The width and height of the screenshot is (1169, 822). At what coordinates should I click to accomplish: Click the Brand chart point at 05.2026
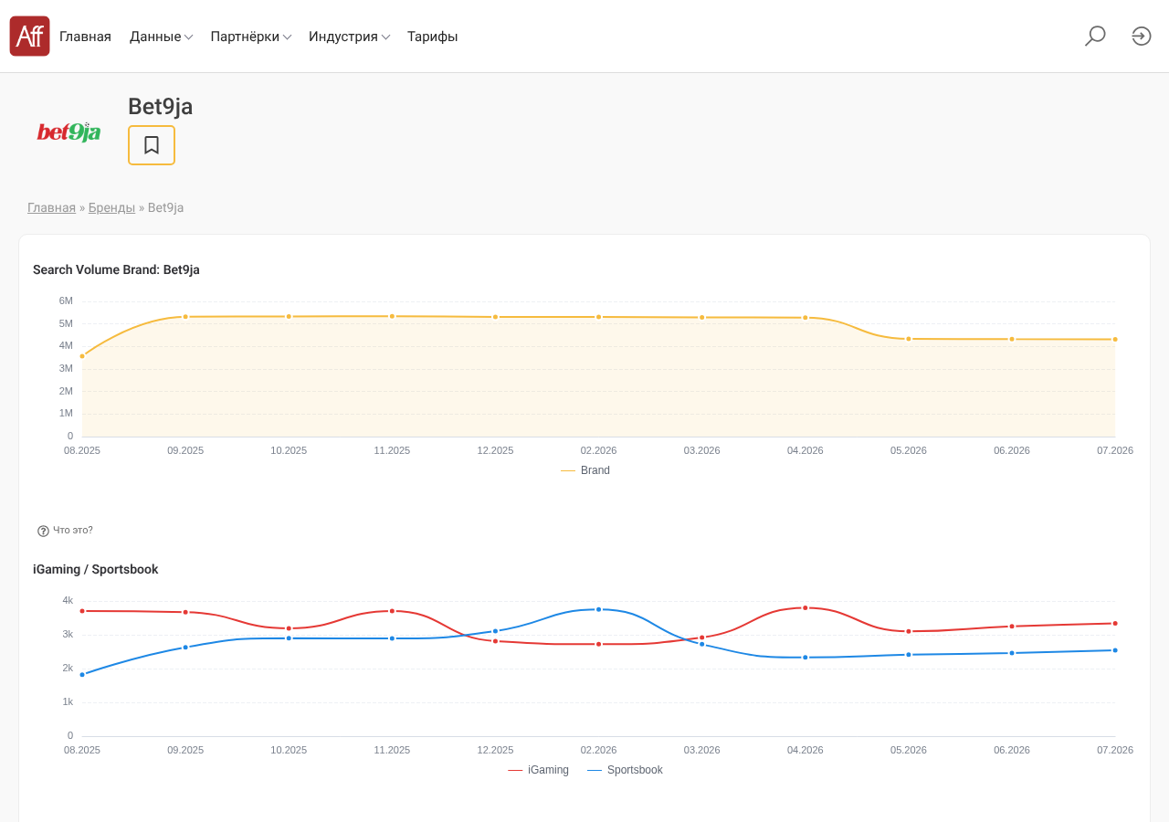pos(909,339)
